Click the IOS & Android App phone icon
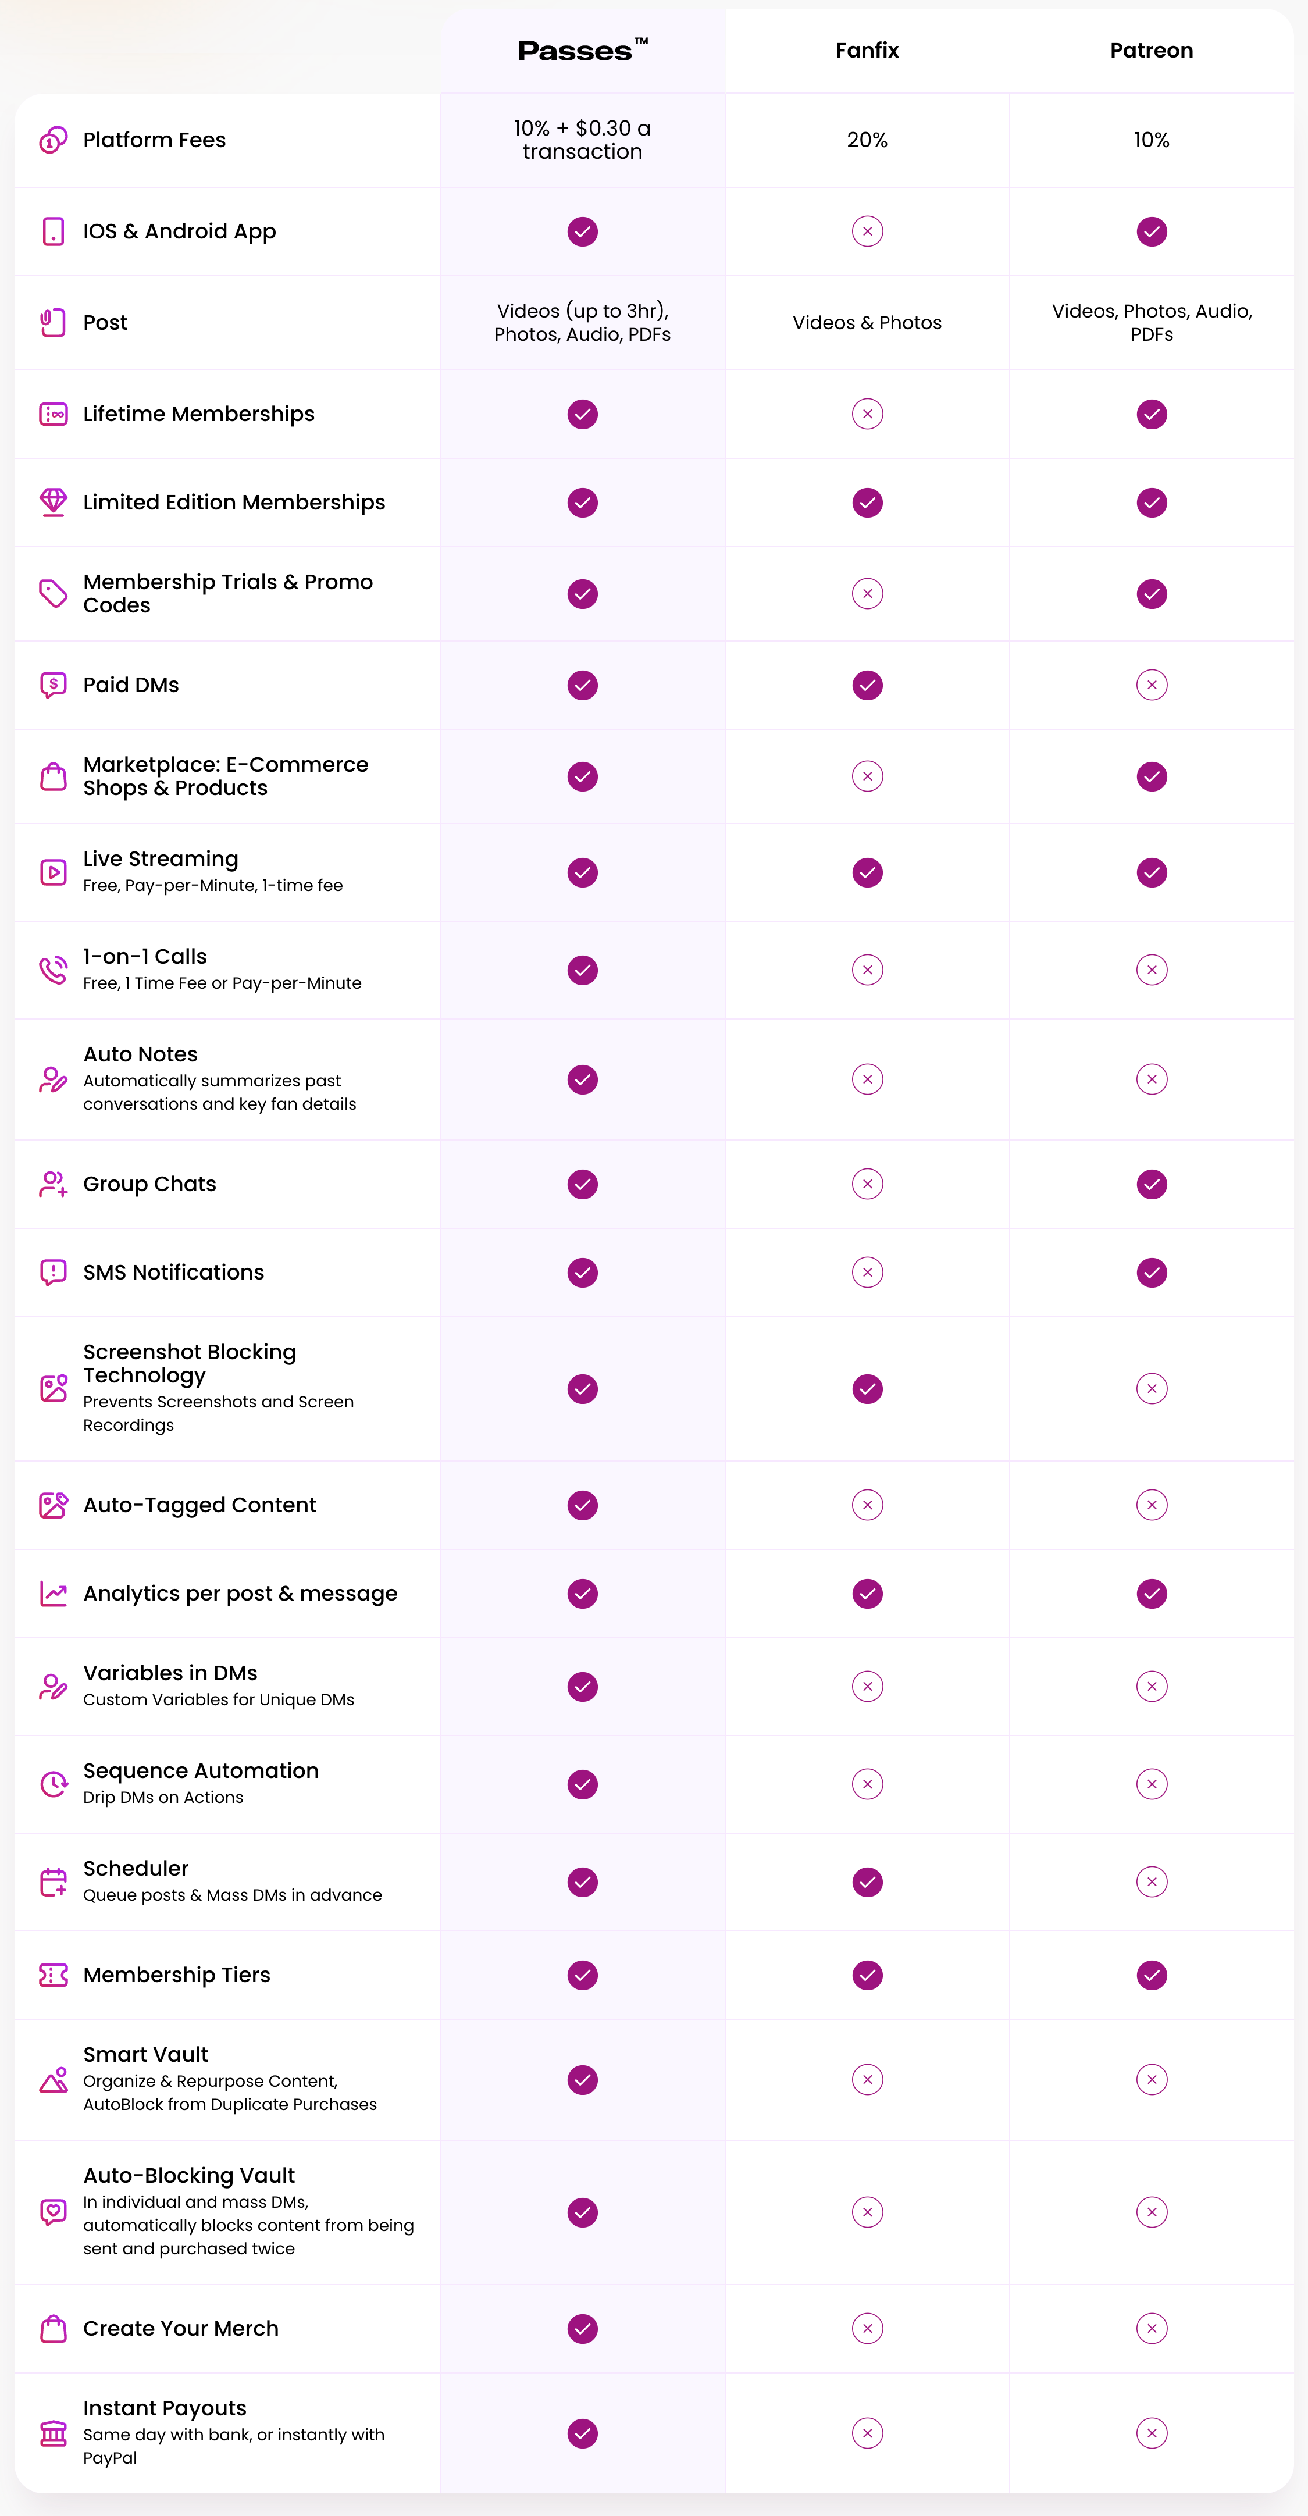1308x2516 pixels. (x=53, y=231)
